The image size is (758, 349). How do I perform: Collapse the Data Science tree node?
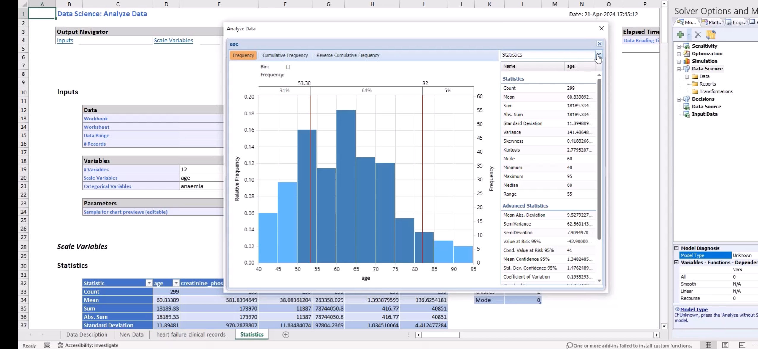pyautogui.click(x=679, y=69)
